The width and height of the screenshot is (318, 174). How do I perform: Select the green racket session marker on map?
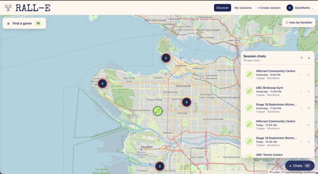click(157, 111)
